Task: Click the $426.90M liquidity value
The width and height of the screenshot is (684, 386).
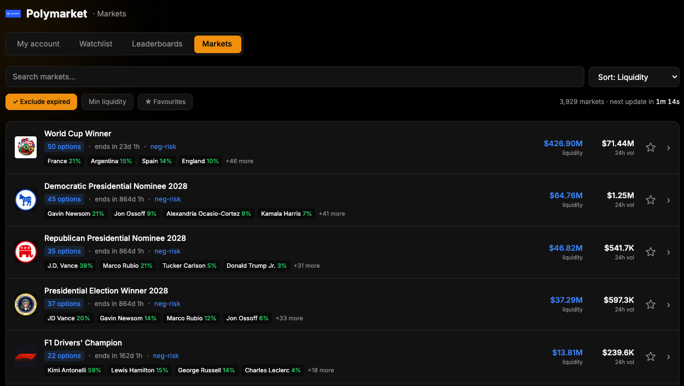Action: 563,143
